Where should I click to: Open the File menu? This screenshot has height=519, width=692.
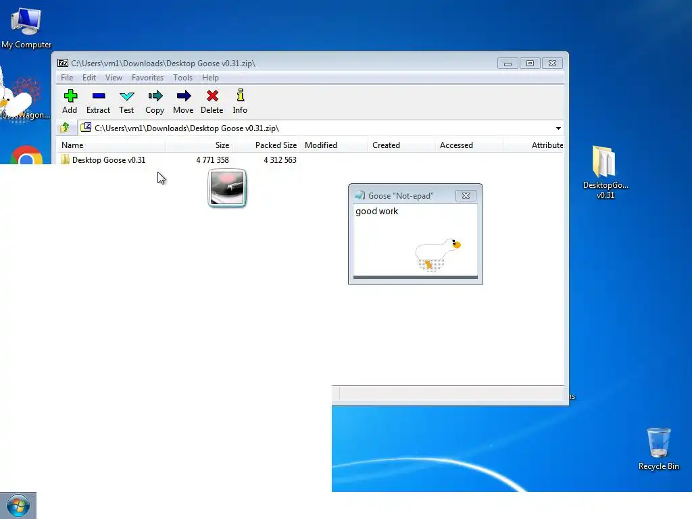(x=67, y=78)
